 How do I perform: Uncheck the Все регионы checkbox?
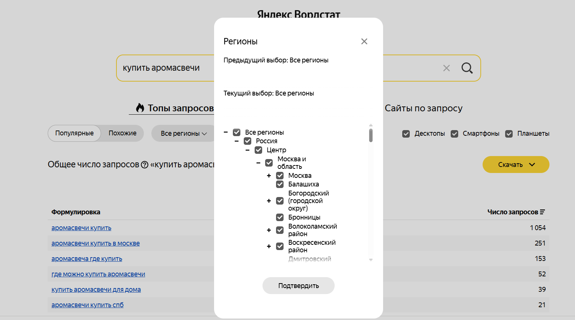237,132
